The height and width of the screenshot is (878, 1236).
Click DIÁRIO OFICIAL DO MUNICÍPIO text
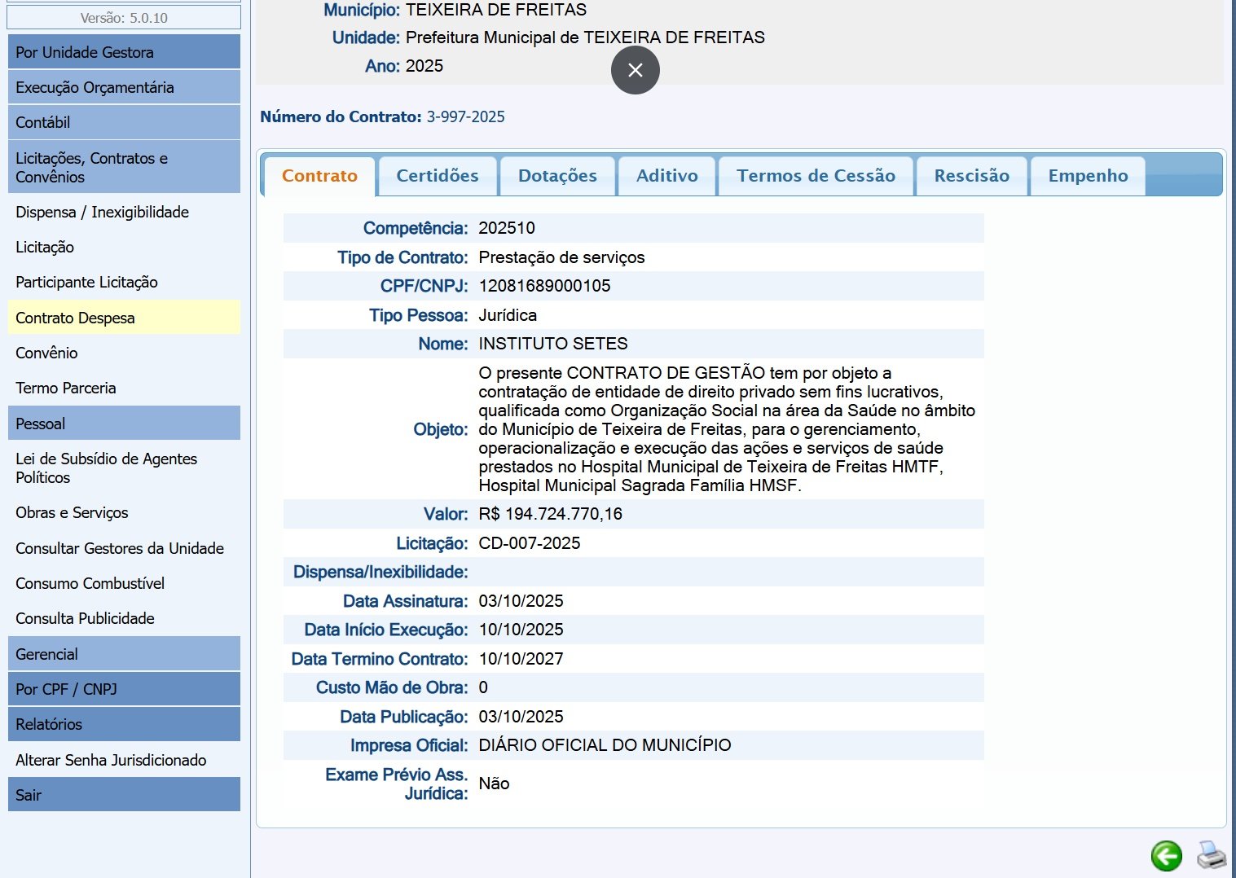[605, 745]
